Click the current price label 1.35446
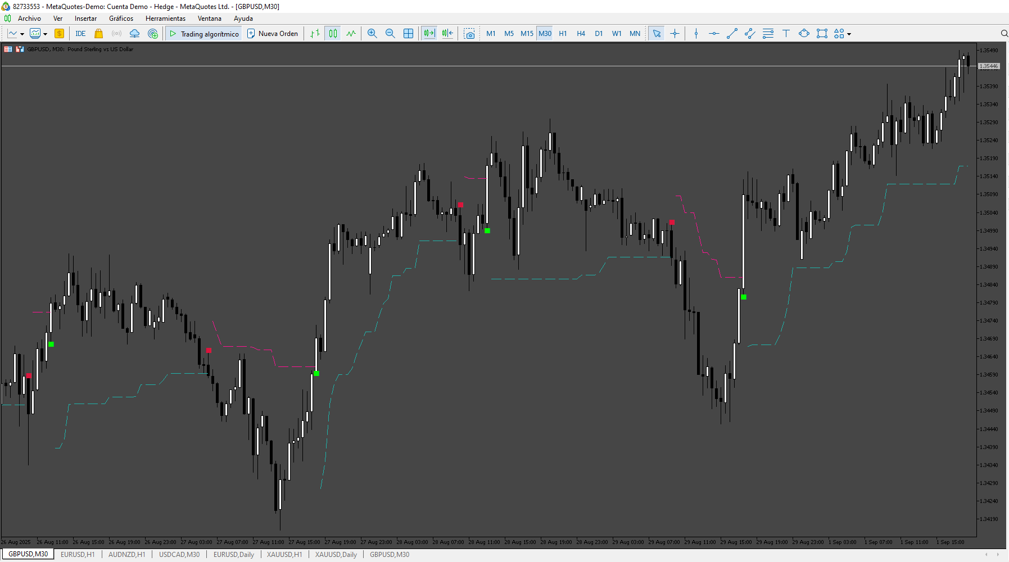1009x562 pixels. [989, 66]
